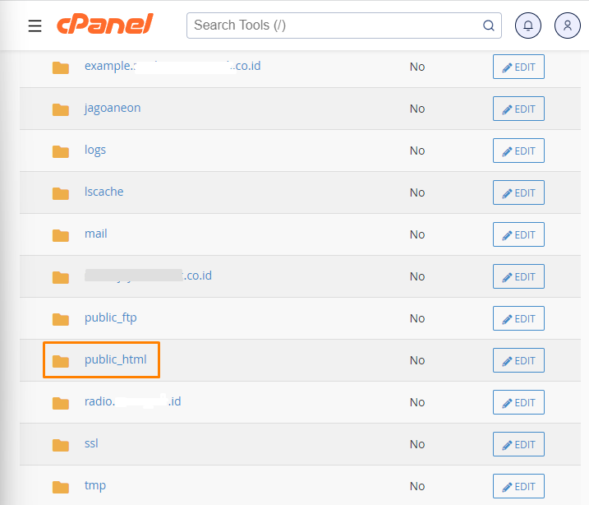
Task: Edit the public_ftp folder
Action: point(518,318)
